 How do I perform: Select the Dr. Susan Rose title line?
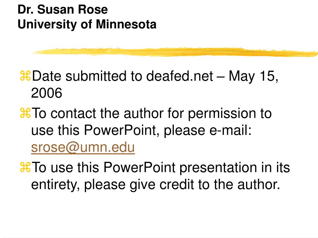click(63, 10)
